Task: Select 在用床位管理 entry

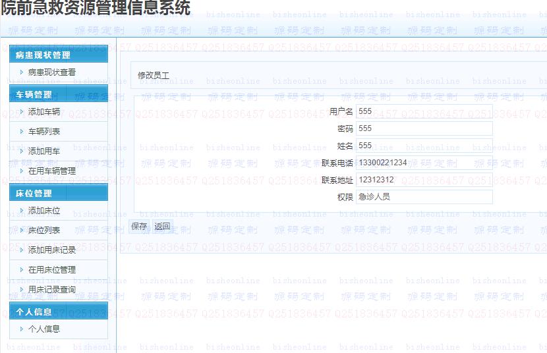Action: 51,270
